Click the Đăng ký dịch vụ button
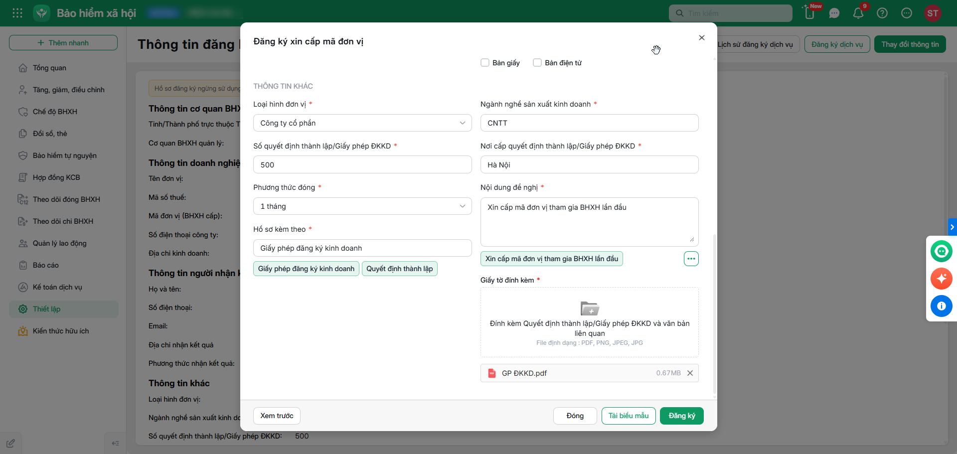The image size is (957, 454). 837,44
